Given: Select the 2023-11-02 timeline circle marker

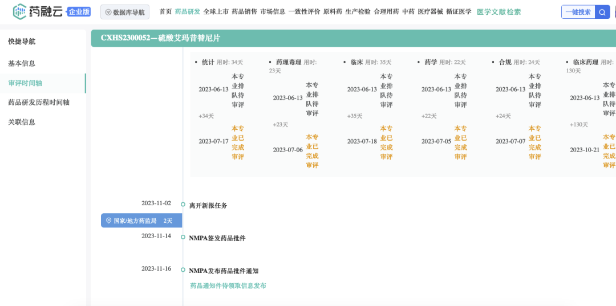Looking at the screenshot, I should click(183, 205).
